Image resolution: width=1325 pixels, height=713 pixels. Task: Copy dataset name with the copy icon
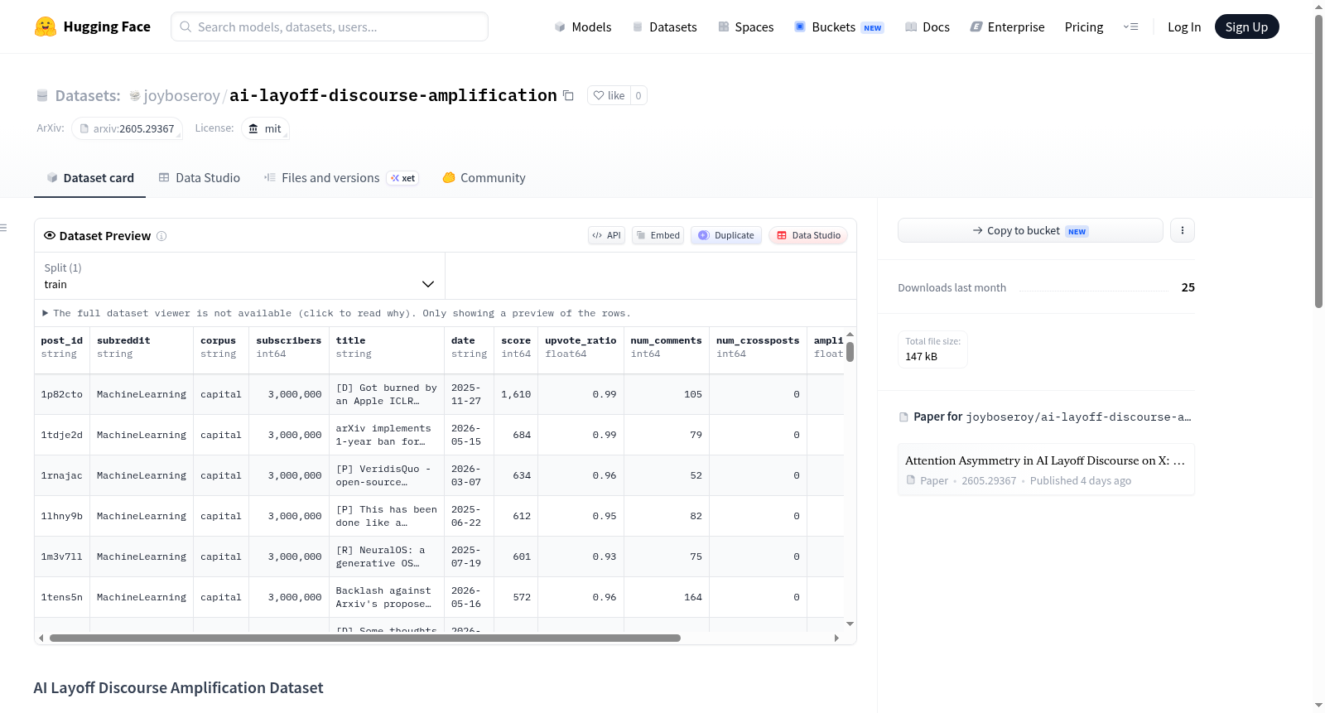(x=568, y=95)
